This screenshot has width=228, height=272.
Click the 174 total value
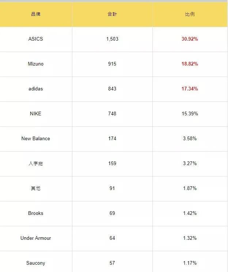pyautogui.click(x=112, y=138)
